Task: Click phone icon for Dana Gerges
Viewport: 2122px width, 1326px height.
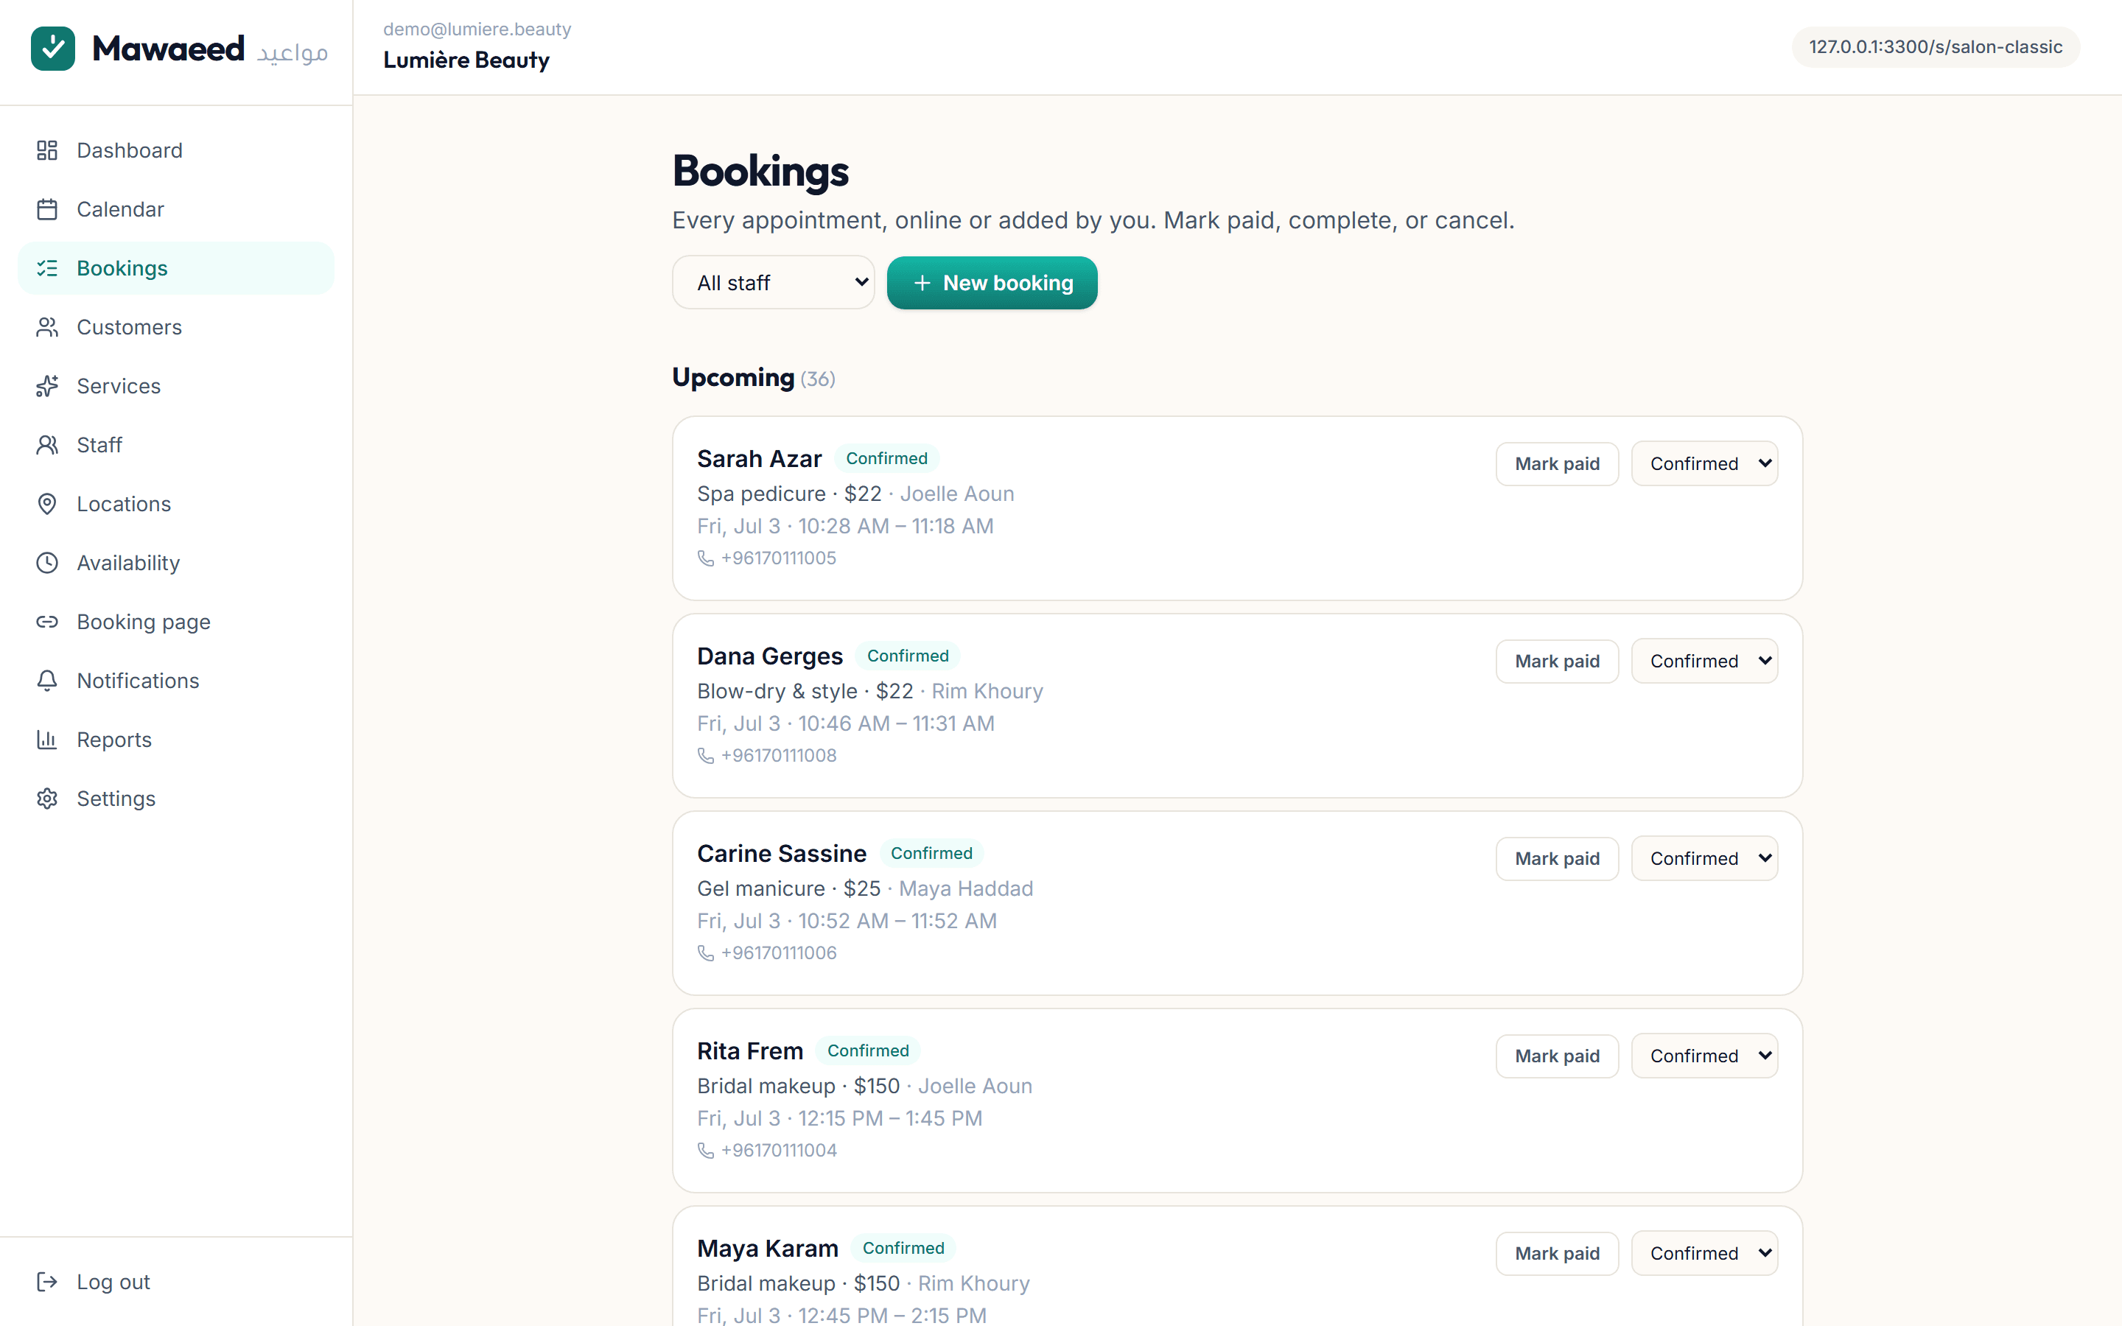Action: [706, 755]
